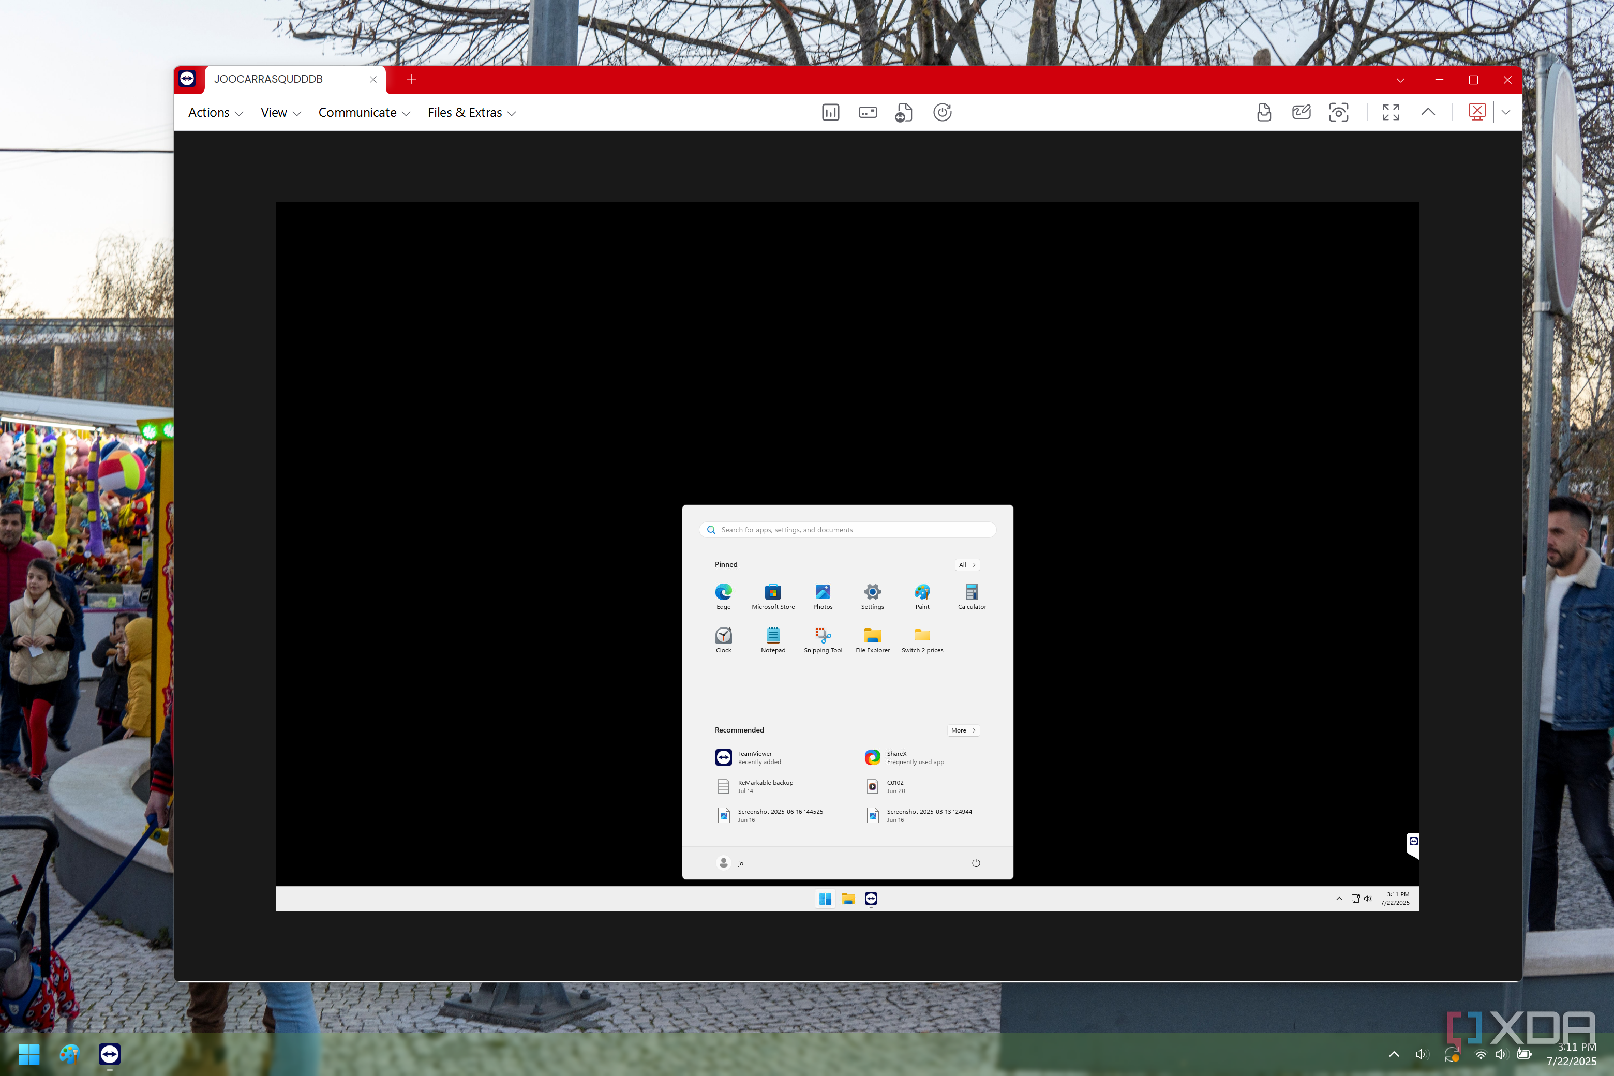
Task: Open All pinned apps in remote Start
Action: point(967,565)
